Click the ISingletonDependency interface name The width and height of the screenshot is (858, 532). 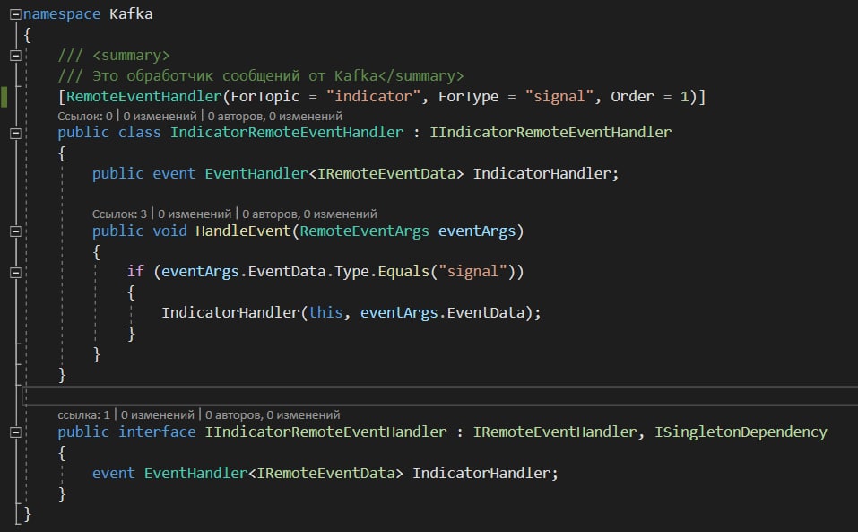click(x=741, y=432)
